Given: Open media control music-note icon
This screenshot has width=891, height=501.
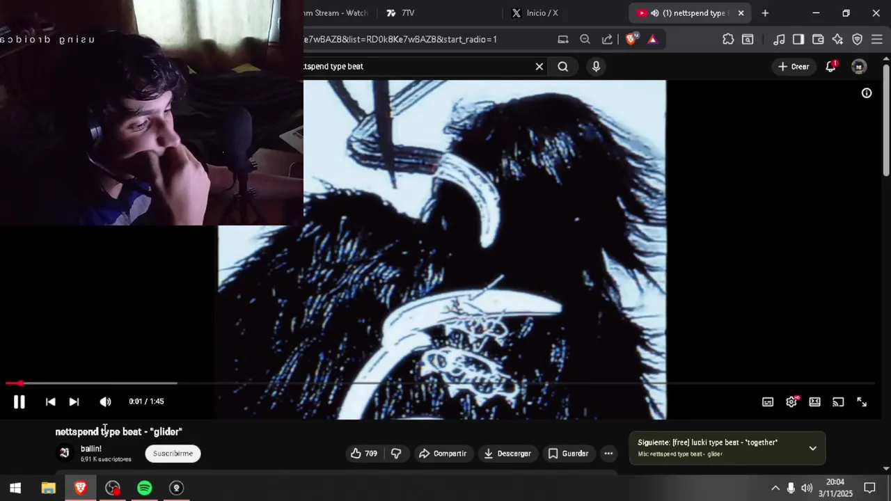Looking at the screenshot, I should (779, 40).
